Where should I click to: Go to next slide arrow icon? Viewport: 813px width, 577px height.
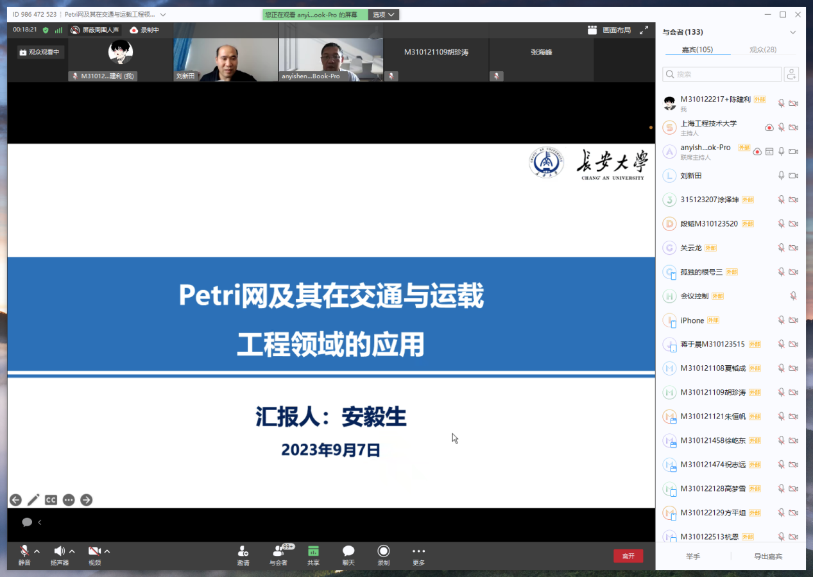pos(87,500)
